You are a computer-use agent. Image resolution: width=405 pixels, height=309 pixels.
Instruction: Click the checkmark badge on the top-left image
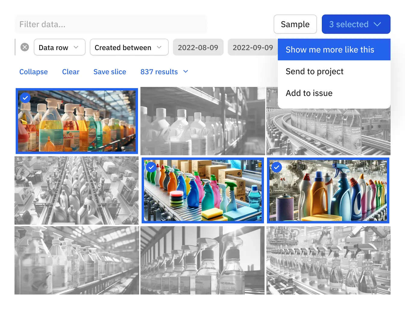click(25, 98)
